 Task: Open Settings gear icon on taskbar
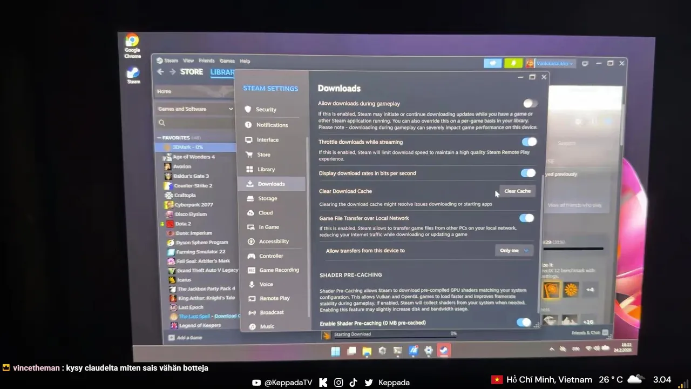(x=429, y=351)
